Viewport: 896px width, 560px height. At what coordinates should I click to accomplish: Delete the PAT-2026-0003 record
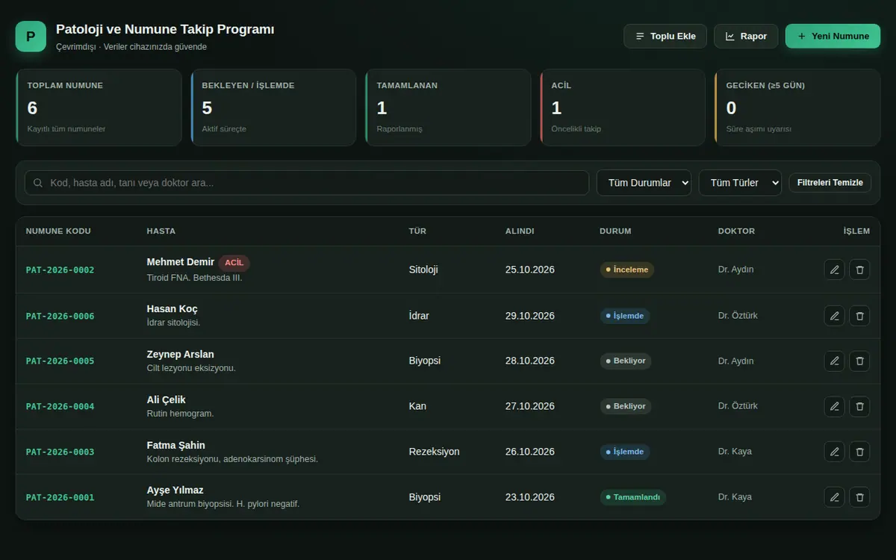click(x=859, y=452)
